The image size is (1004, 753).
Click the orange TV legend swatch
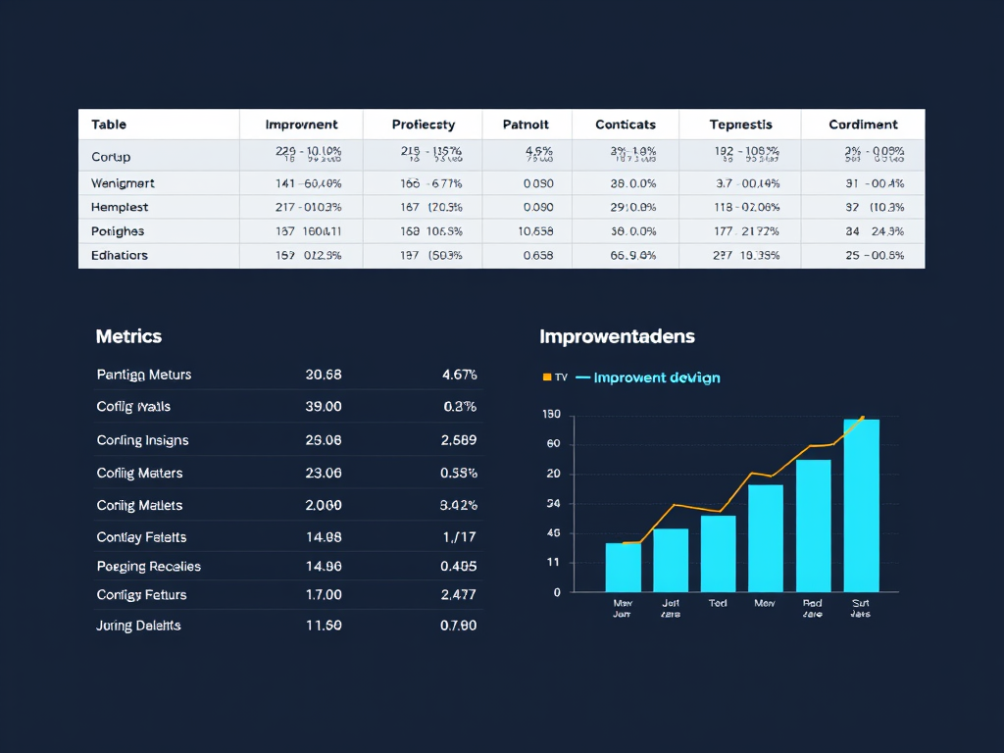(547, 377)
